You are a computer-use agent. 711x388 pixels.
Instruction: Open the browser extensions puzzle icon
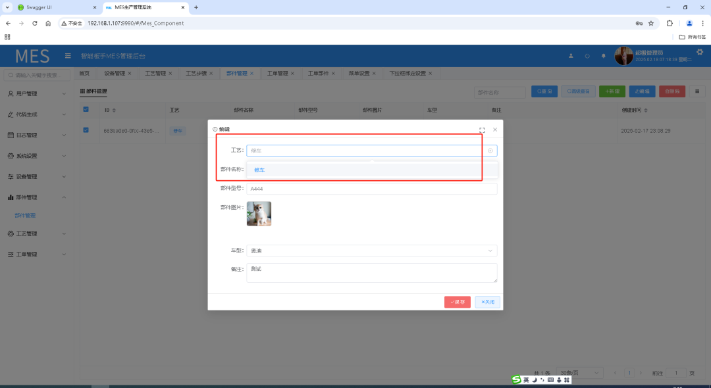[x=670, y=23]
